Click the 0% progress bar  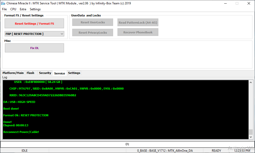(127, 144)
